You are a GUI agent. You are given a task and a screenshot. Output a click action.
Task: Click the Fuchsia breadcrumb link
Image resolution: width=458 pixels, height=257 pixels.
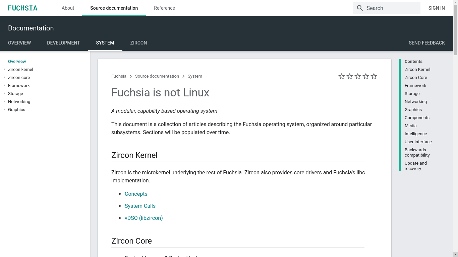[x=119, y=76]
